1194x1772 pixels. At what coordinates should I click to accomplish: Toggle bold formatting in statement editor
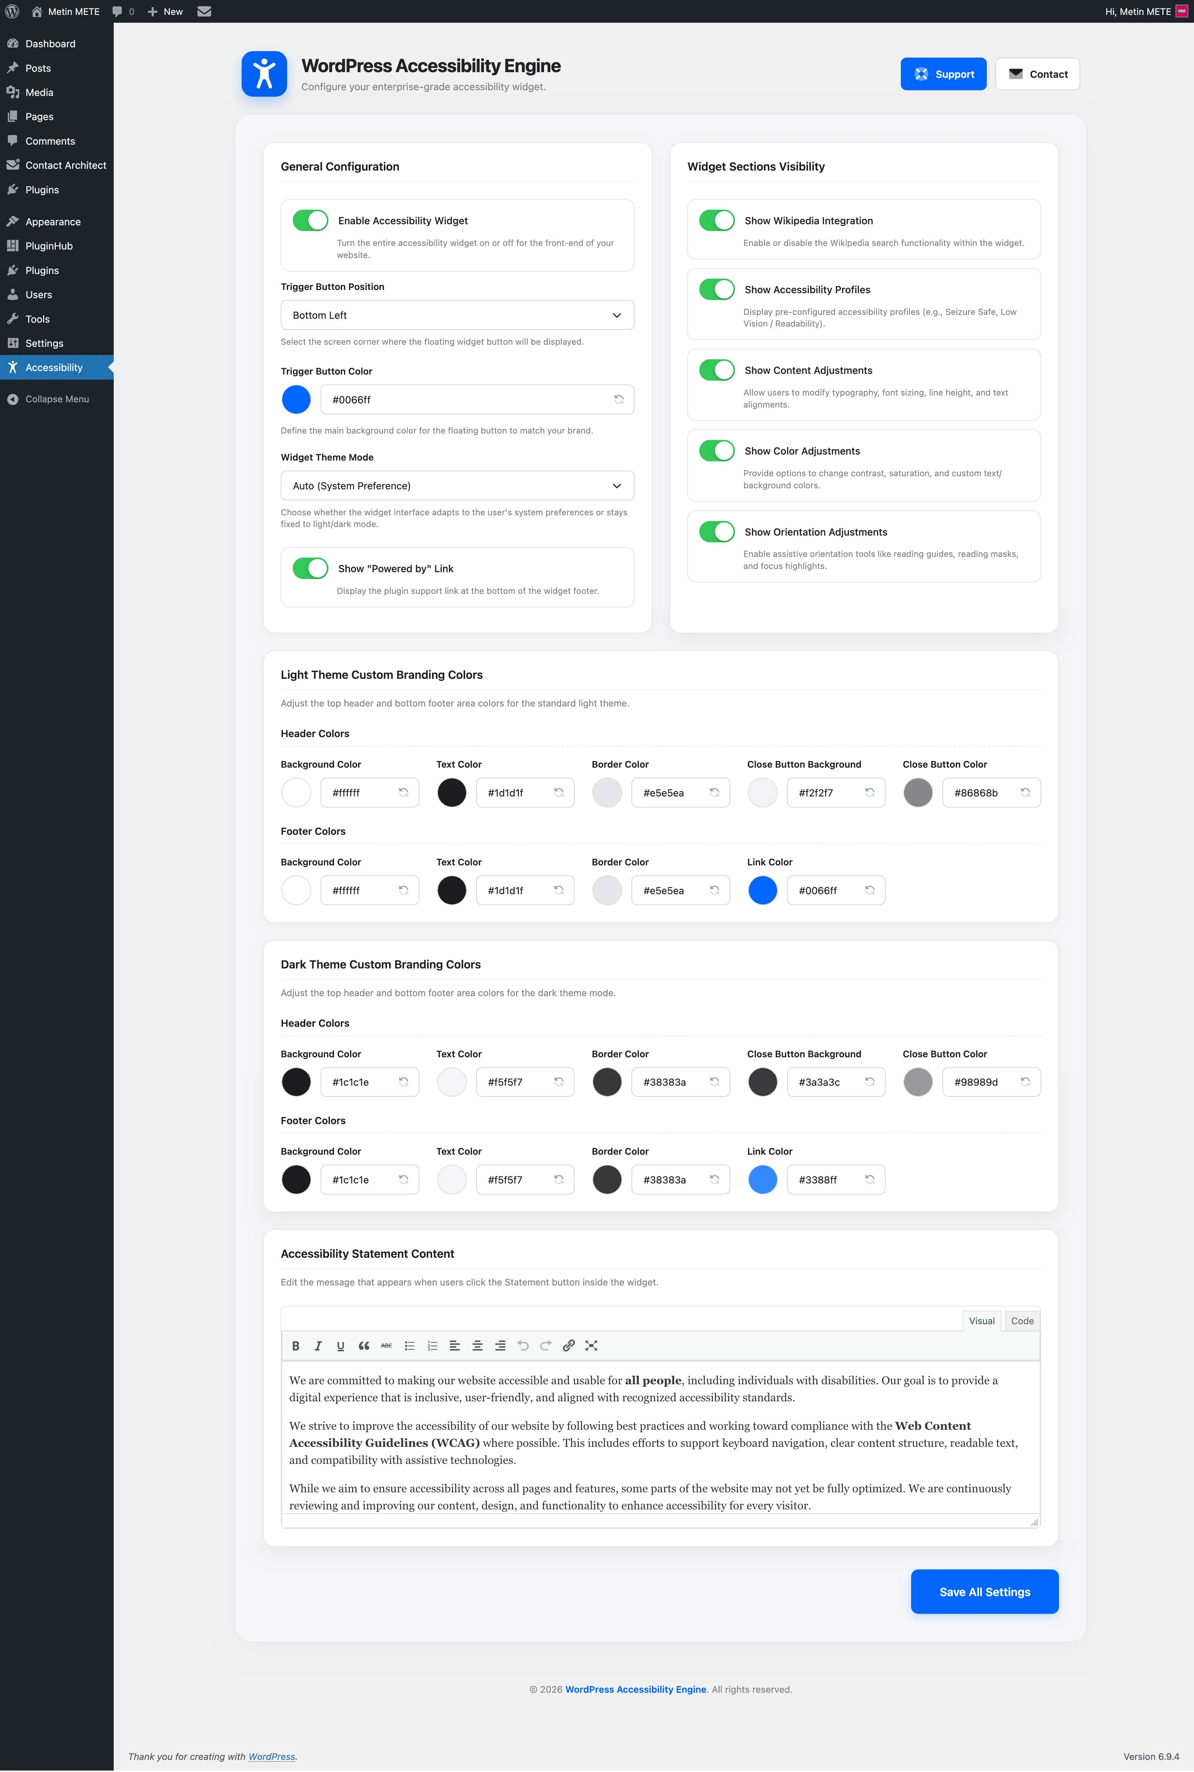point(295,1346)
